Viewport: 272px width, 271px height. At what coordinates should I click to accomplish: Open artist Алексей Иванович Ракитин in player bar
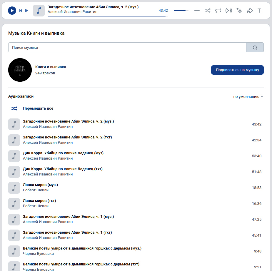(x=73, y=12)
